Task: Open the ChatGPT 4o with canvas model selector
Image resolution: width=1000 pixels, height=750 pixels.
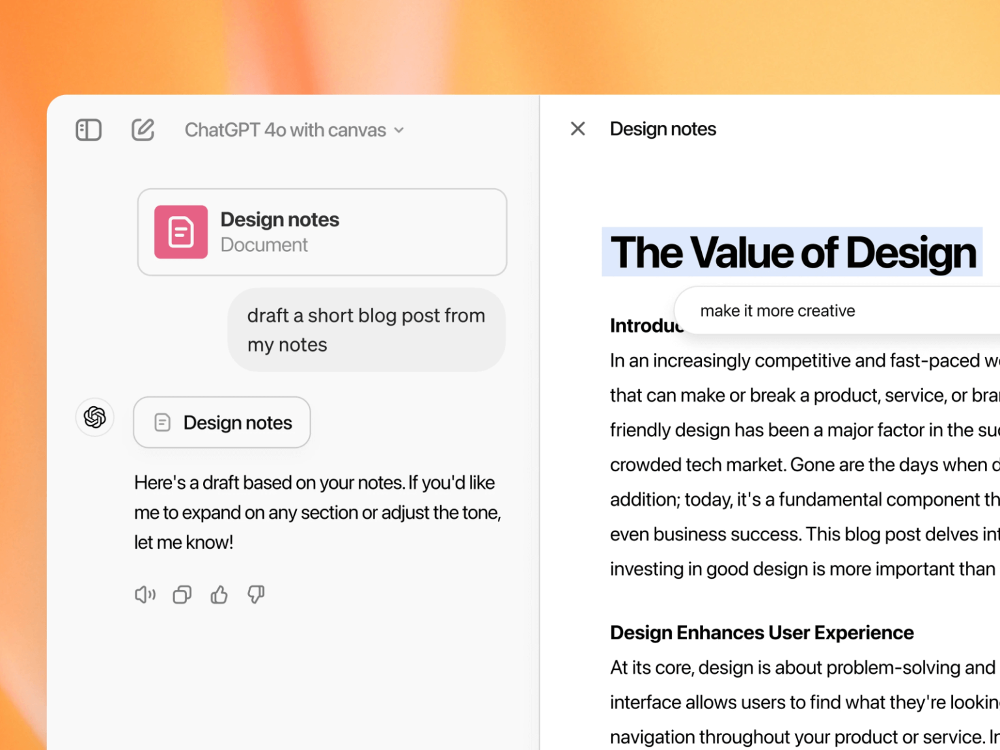Action: 294,130
